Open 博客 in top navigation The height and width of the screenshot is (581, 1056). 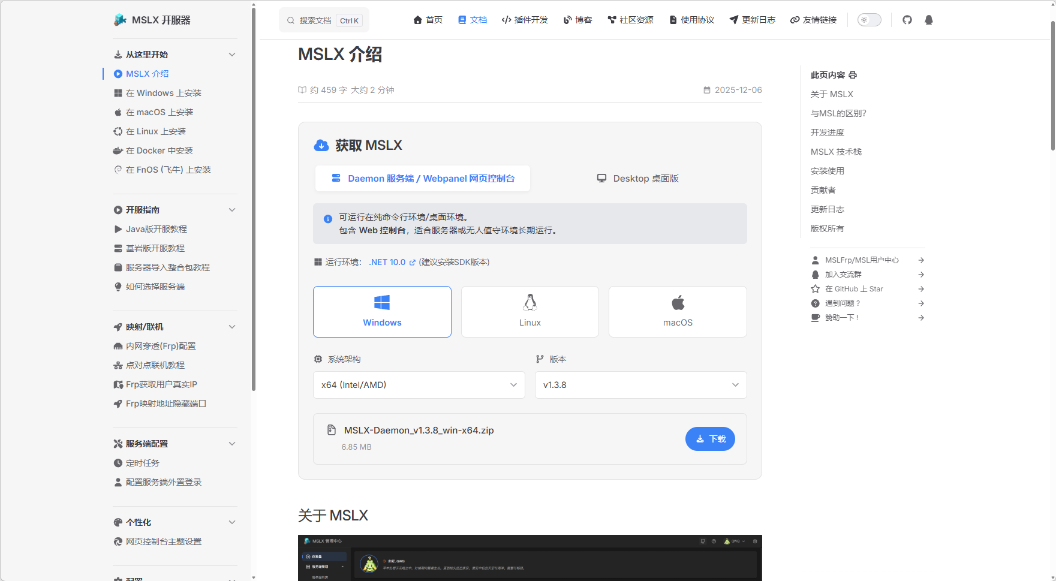[578, 20]
